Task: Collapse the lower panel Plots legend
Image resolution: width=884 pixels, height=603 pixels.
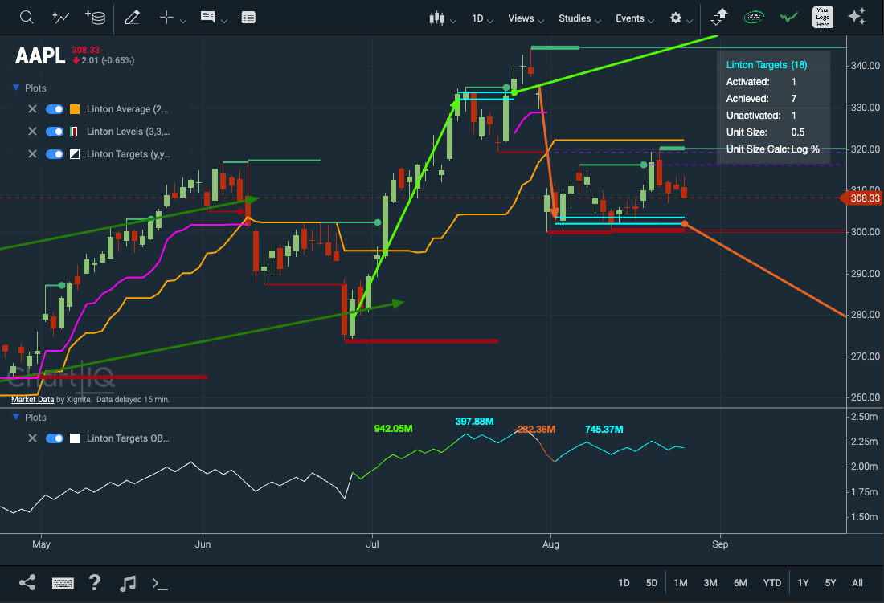Action: point(16,418)
